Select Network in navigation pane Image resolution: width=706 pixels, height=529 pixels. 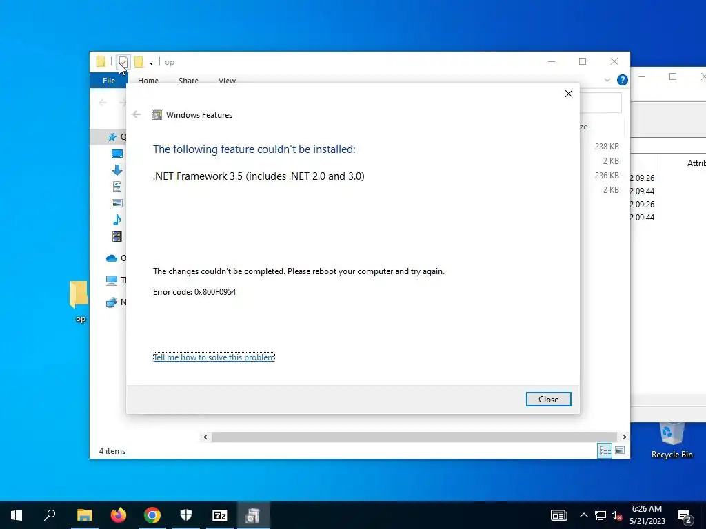coord(112,302)
